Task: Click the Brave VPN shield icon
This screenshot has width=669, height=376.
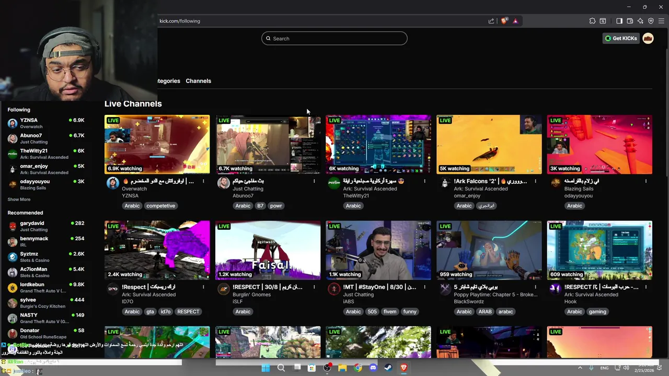Action: pyautogui.click(x=651, y=21)
